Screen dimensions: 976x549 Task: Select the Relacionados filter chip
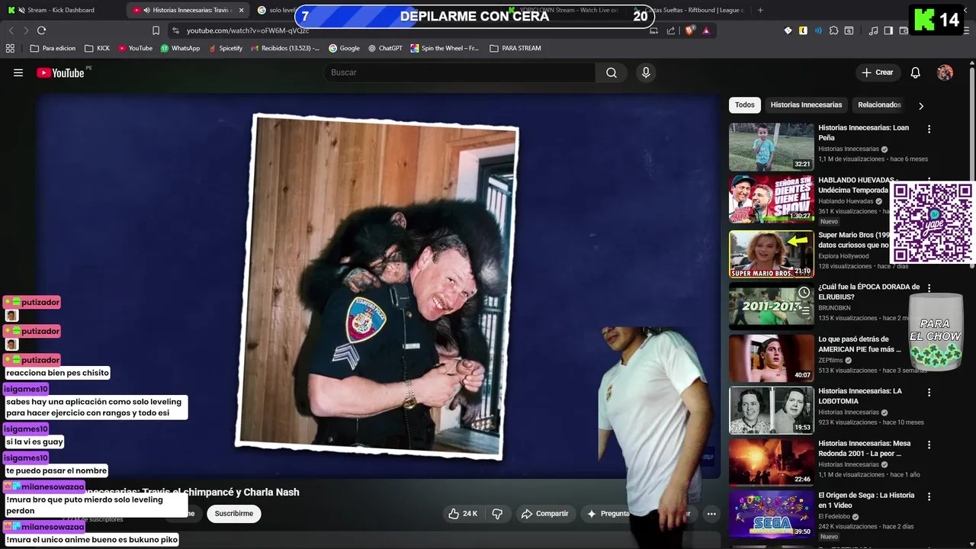(879, 105)
